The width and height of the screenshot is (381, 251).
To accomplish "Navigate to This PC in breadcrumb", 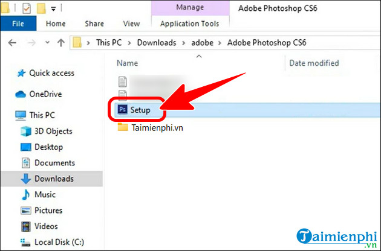I will [x=109, y=43].
